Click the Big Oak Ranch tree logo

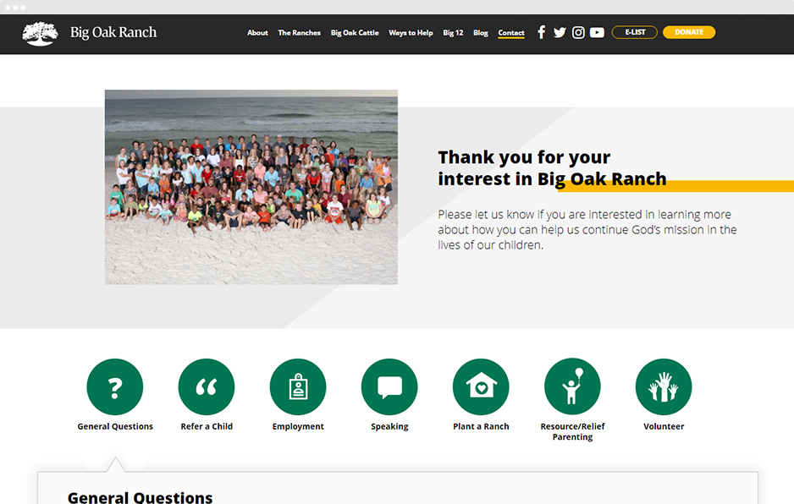(x=40, y=33)
